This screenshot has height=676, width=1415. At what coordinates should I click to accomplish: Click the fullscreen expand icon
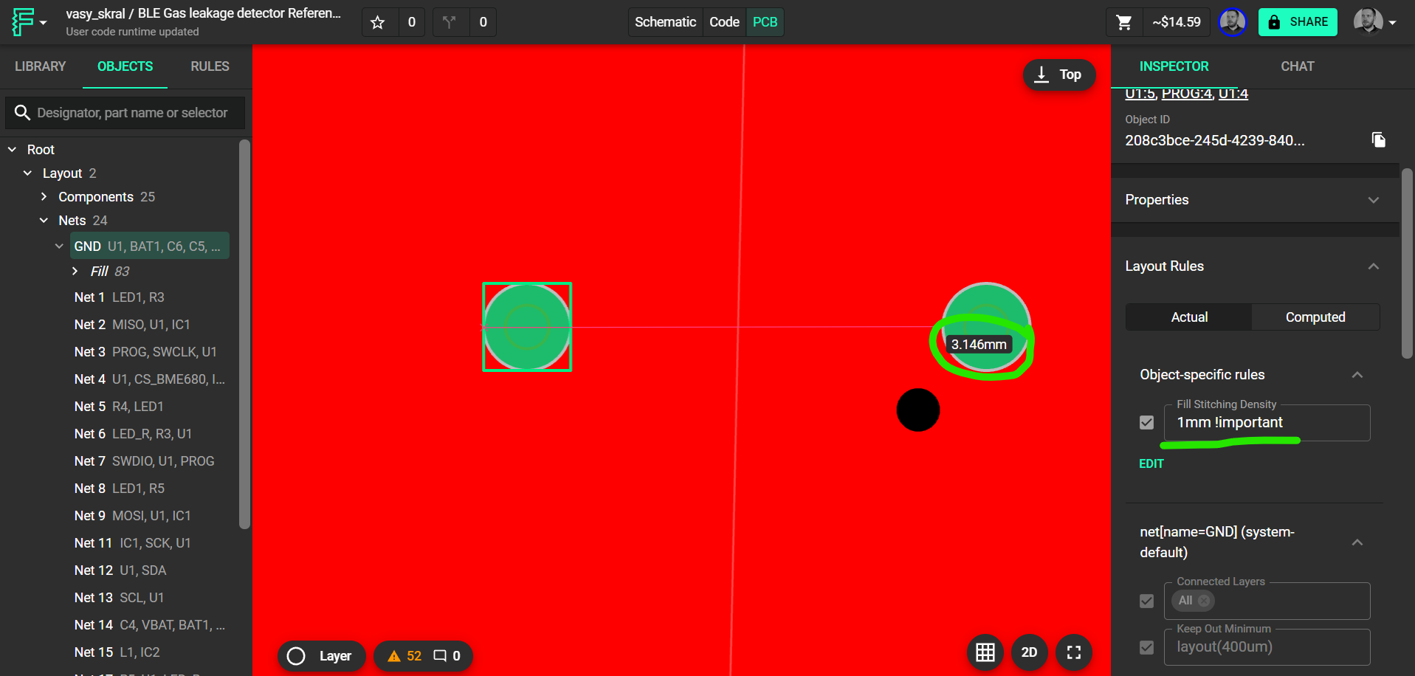(x=1074, y=652)
